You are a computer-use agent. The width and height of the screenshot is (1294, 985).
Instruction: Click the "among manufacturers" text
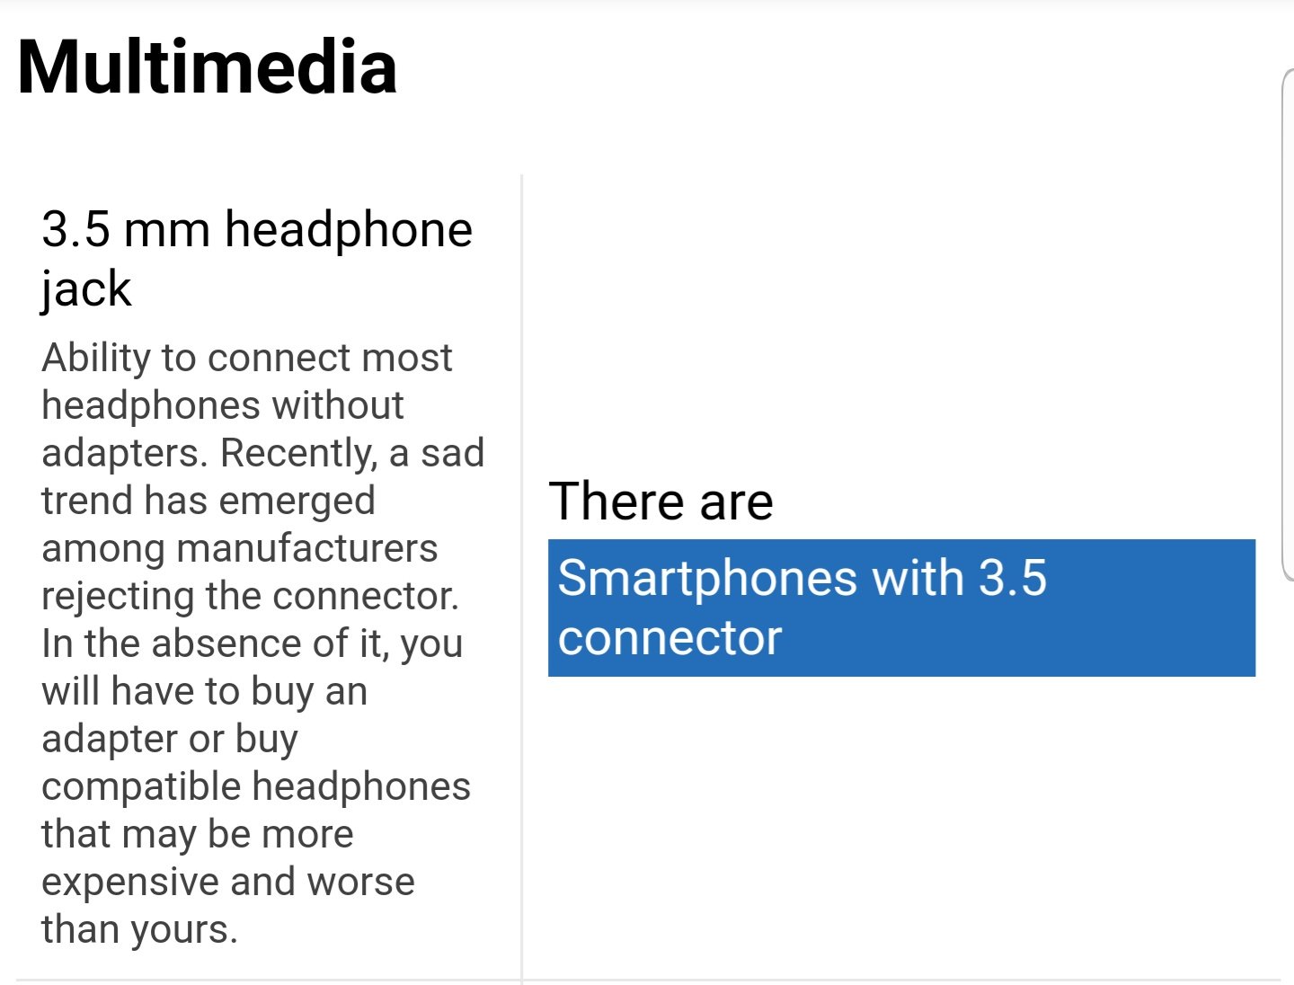click(x=239, y=548)
